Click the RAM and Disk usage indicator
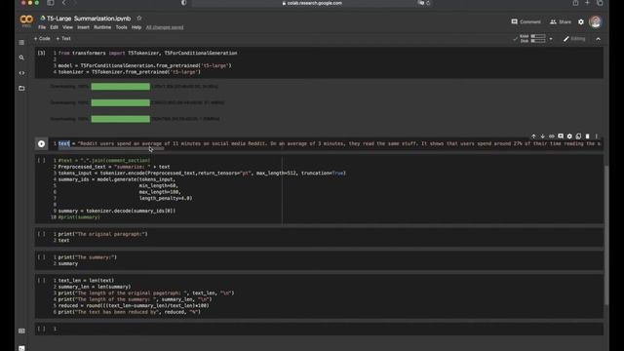Screen dimensions: 624x351 tap(532, 39)
